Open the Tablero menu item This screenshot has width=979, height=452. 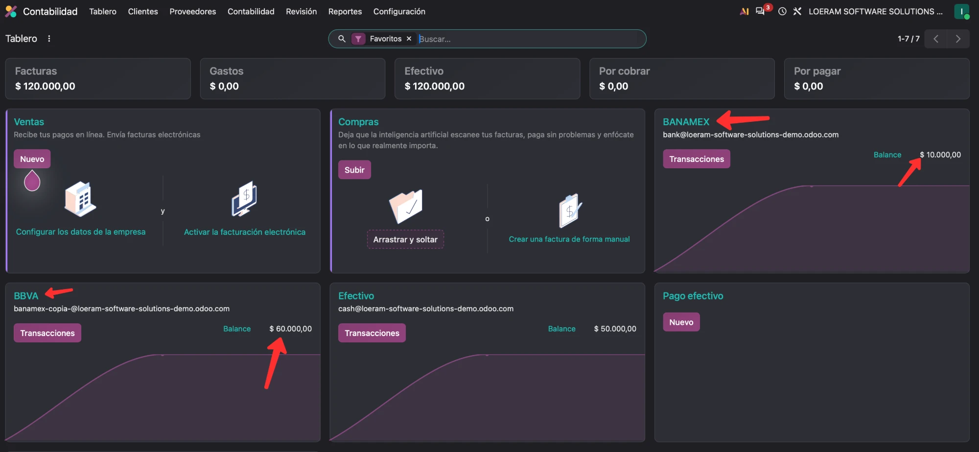pos(103,11)
